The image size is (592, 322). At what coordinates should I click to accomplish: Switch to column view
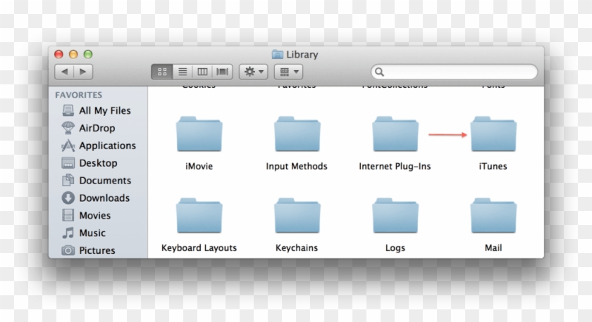coord(202,72)
